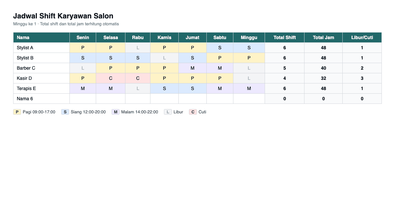The width and height of the screenshot is (395, 207).
Task: Click Nama 6's empty Minggu cell
Action: coord(249,99)
